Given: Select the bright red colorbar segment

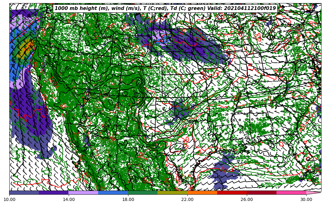Looking at the screenshot, I should pos(232,193).
